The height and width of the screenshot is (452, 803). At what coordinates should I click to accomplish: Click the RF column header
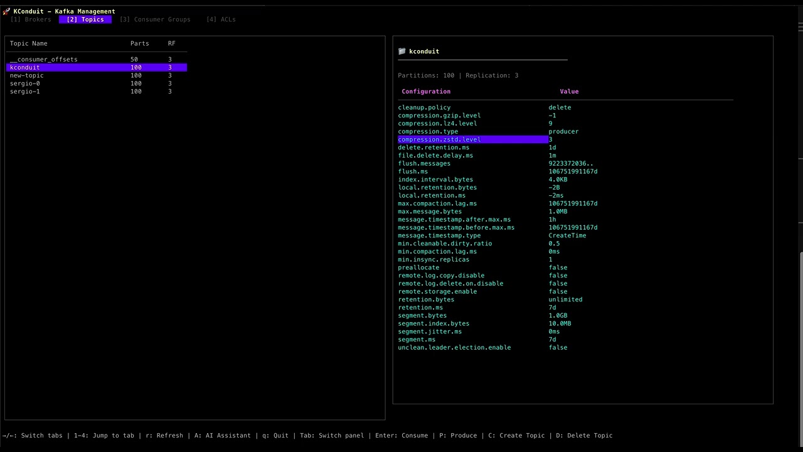(x=172, y=43)
